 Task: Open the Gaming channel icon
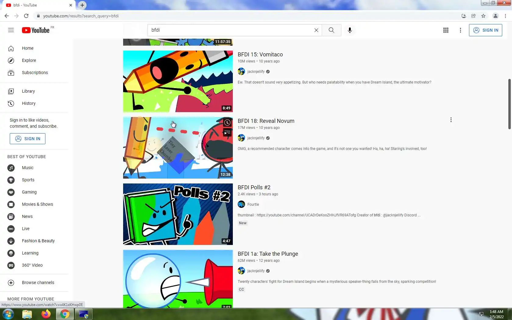click(11, 192)
